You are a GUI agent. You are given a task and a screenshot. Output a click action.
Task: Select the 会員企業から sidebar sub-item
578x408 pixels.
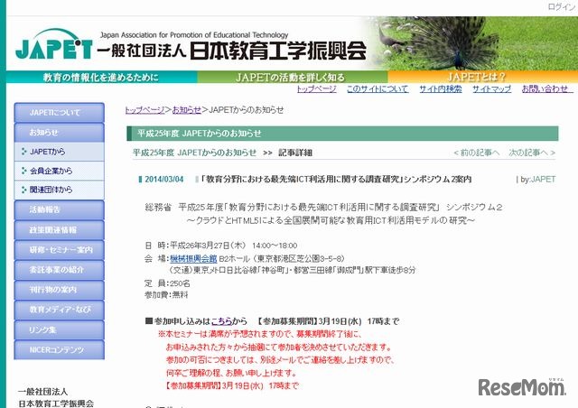60,171
